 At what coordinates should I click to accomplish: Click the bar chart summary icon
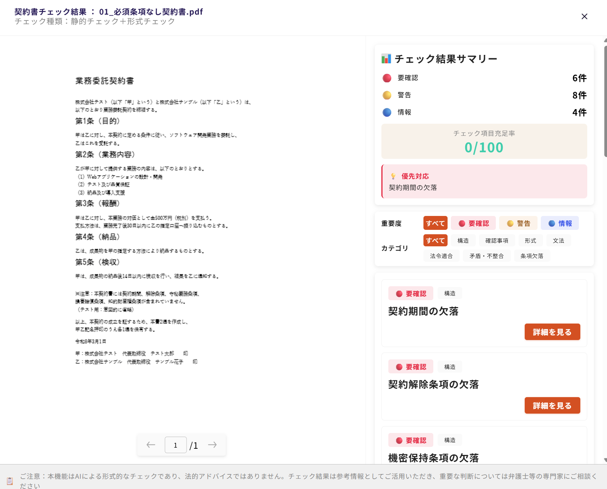pos(386,59)
